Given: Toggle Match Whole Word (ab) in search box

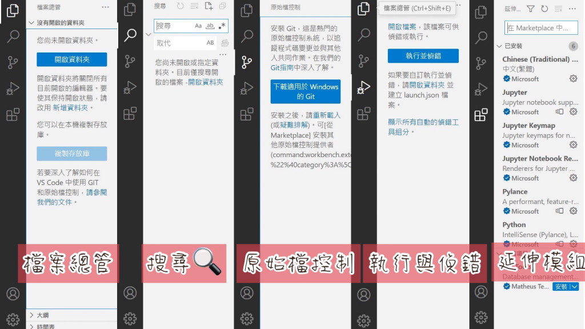Looking at the screenshot, I should point(210,26).
